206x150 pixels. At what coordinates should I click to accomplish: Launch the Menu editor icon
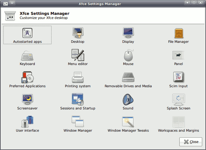[x=78, y=55]
